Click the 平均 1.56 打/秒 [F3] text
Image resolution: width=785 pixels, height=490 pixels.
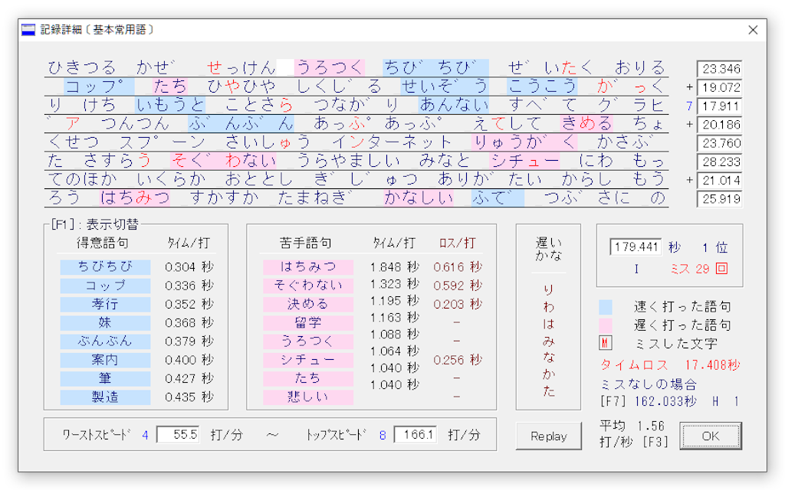pyautogui.click(x=634, y=434)
